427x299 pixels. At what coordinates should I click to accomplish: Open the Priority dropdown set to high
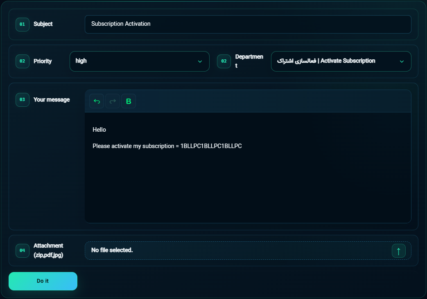[x=140, y=61]
